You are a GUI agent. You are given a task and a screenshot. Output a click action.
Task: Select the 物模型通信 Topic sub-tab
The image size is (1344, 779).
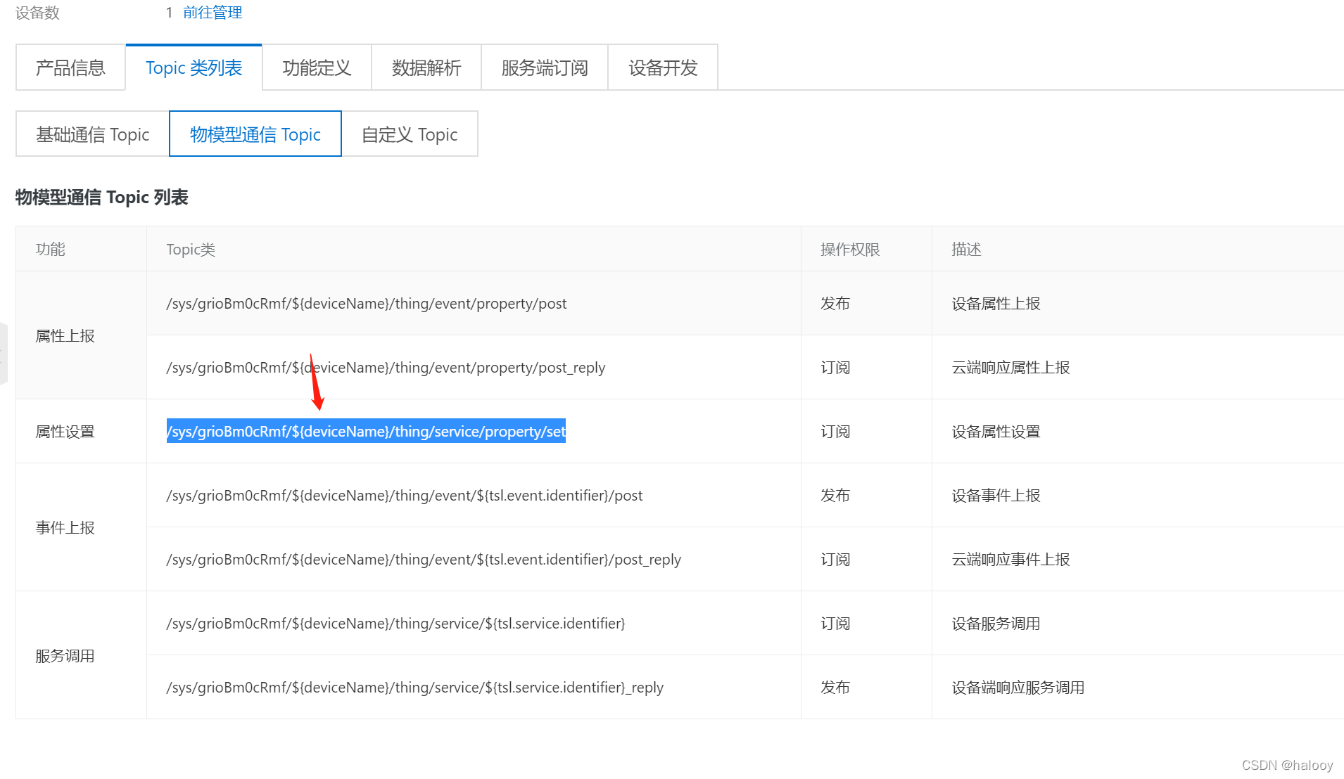(x=255, y=134)
